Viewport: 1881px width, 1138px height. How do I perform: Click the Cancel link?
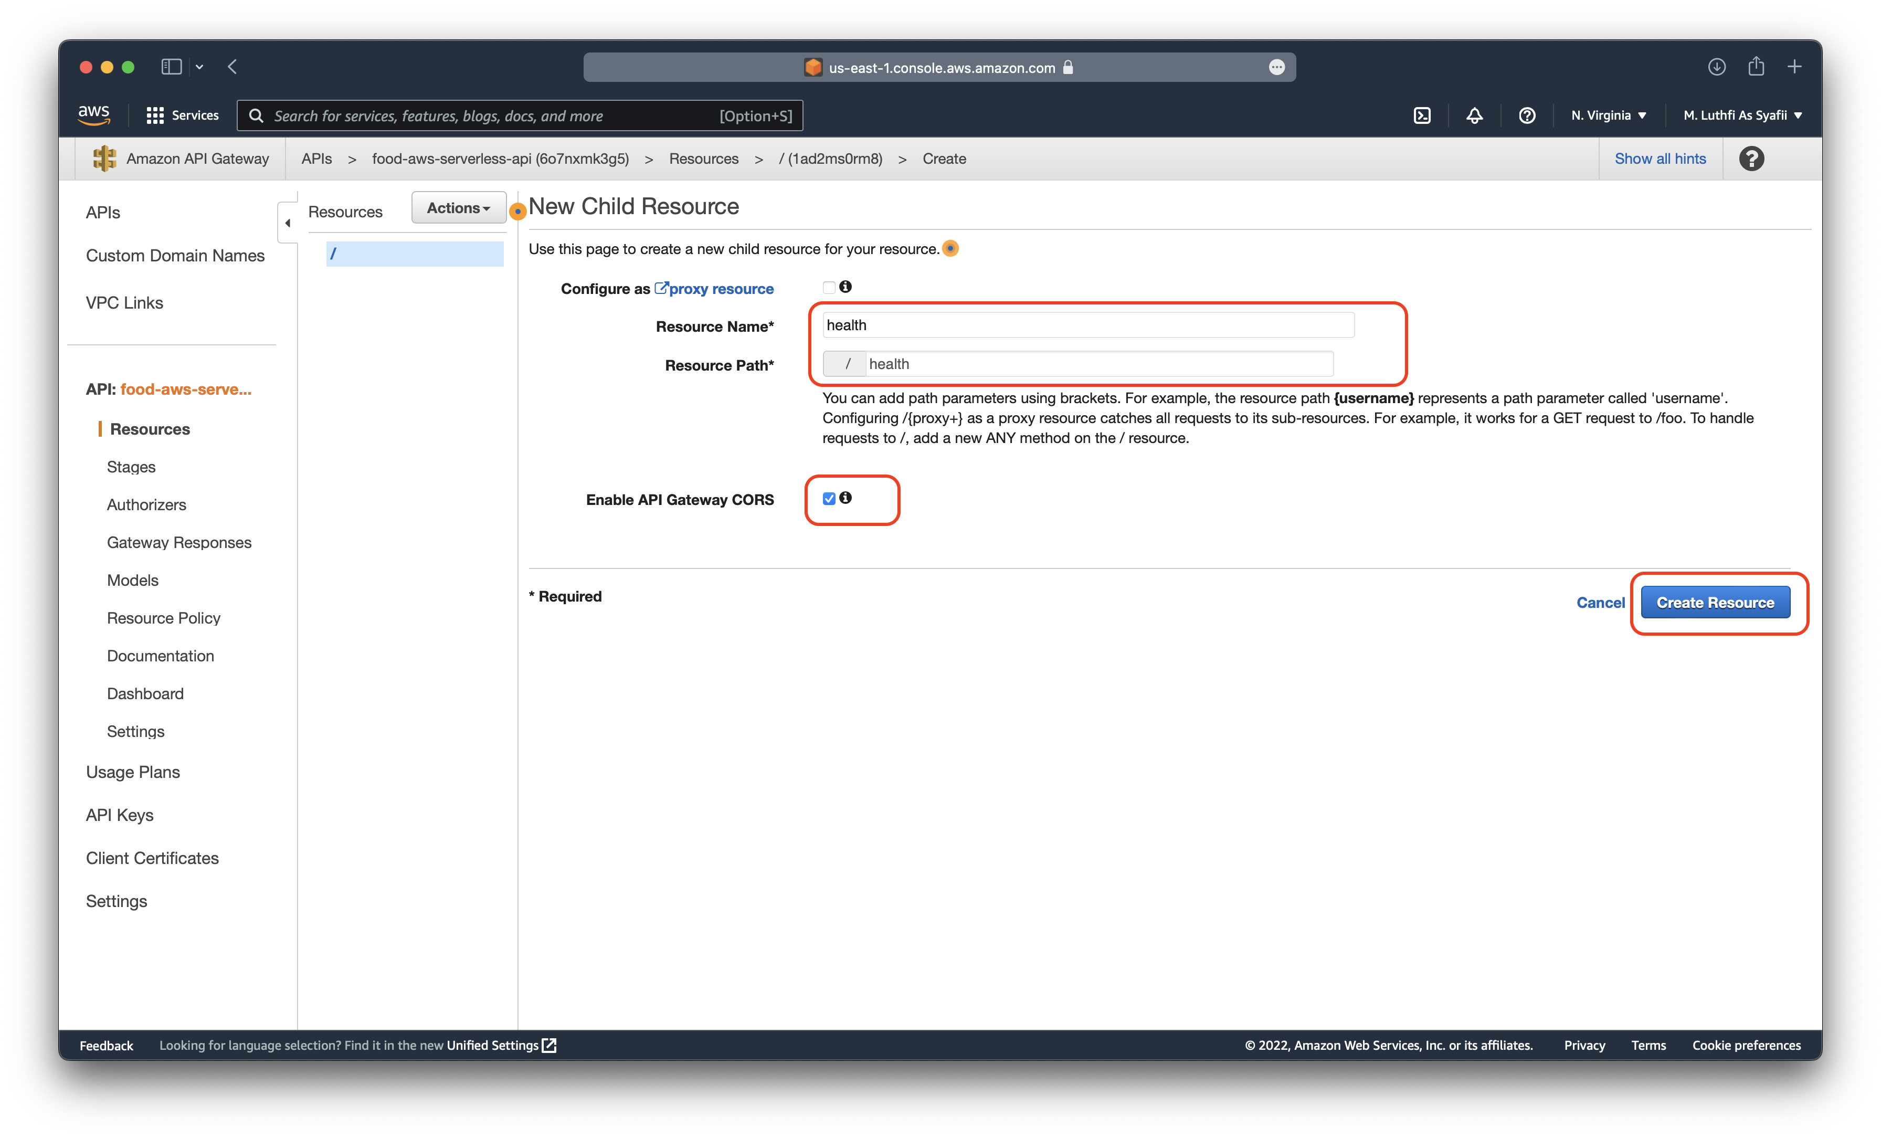[x=1600, y=603]
